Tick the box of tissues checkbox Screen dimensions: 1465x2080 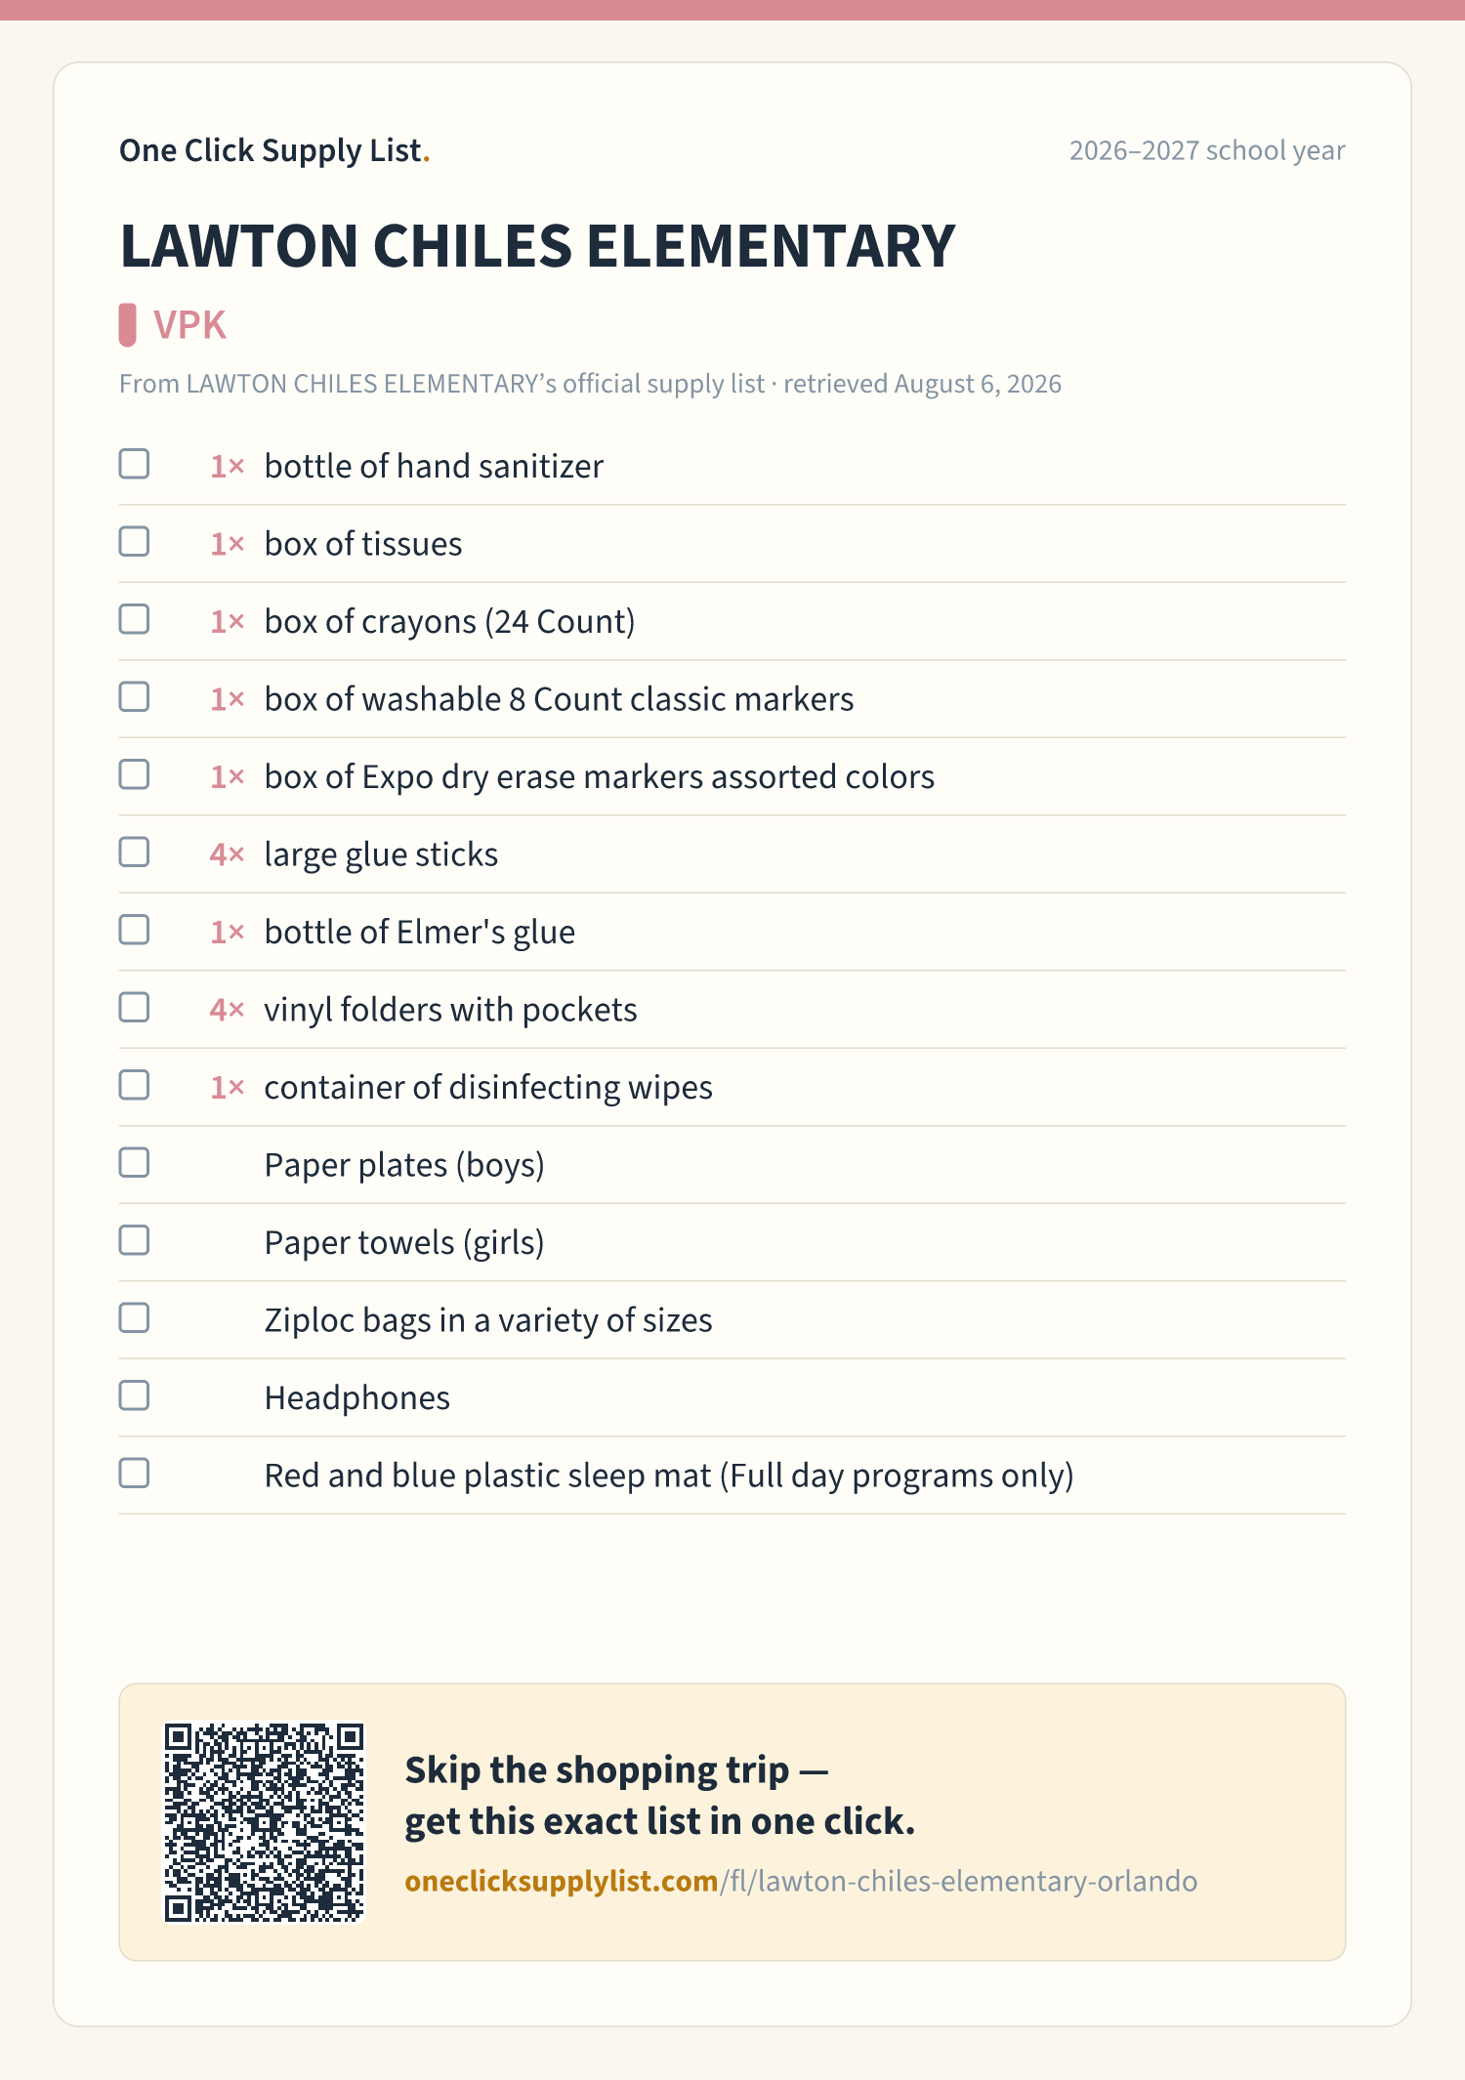(x=134, y=542)
